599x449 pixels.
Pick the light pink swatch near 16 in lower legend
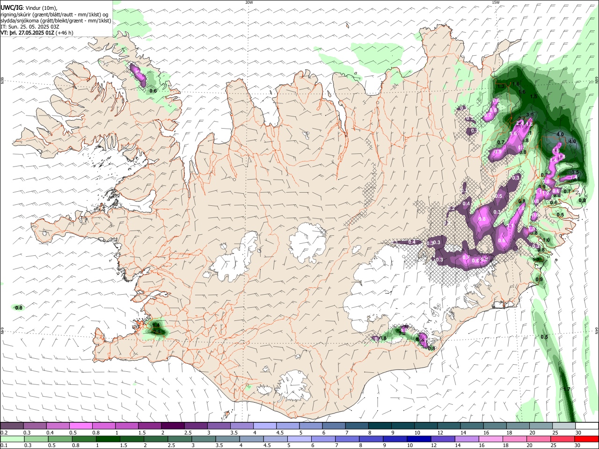[x=491, y=439]
